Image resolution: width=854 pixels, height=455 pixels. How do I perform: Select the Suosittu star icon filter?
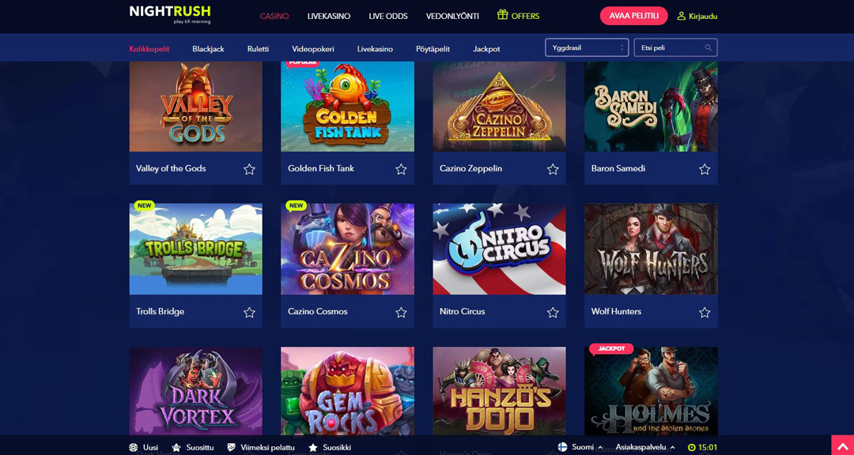pyautogui.click(x=176, y=447)
